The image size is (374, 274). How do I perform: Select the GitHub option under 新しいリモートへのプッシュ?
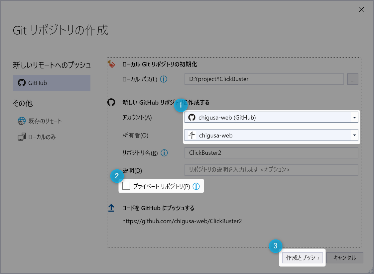point(52,83)
